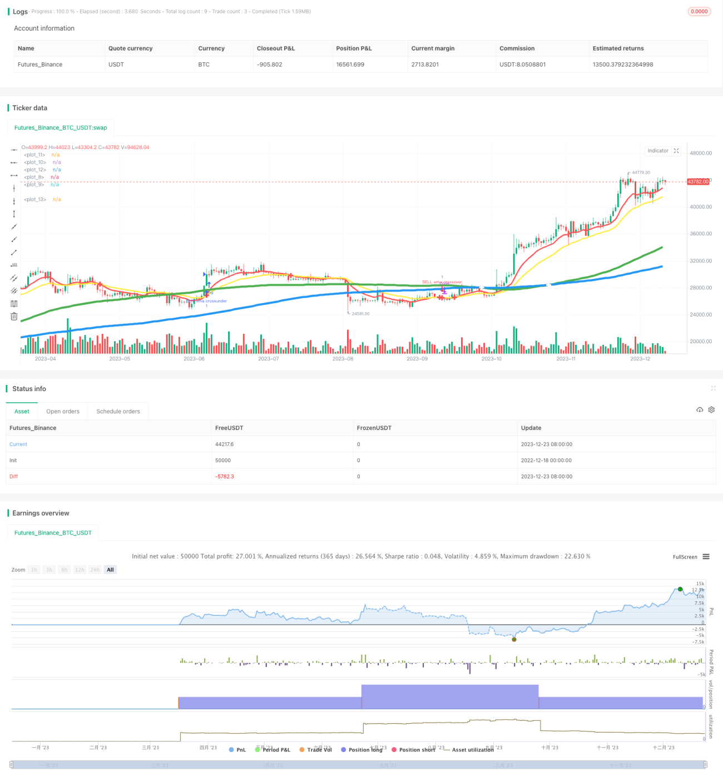Viewport: 723px width, 781px height.
Task: Toggle the Position short legend item
Action: pyautogui.click(x=413, y=750)
